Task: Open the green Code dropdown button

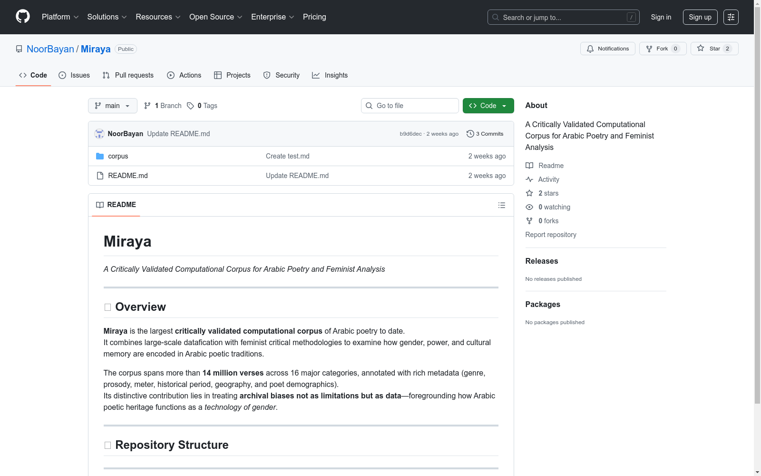Action: tap(488, 106)
